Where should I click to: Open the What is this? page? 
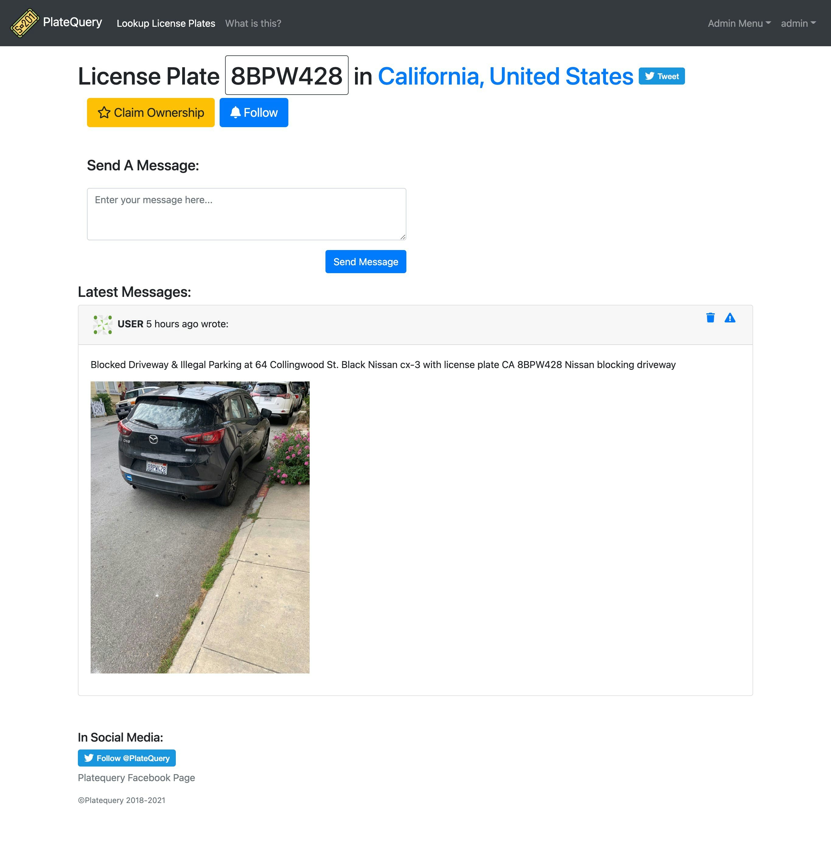click(x=253, y=23)
